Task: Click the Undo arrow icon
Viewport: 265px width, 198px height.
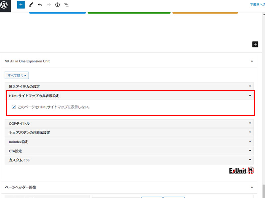Action: click(x=40, y=5)
